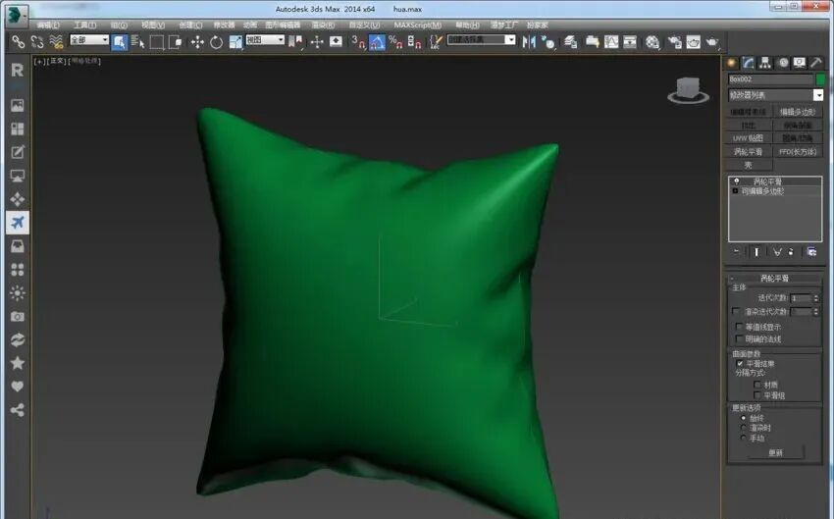This screenshot has width=834, height=519.
Task: Enable Explicit Normals checkbox
Action: (740, 338)
